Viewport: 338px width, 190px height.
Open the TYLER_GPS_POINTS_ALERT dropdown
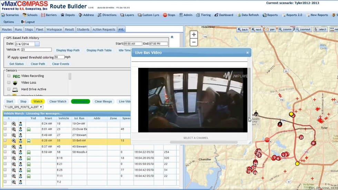23,107
